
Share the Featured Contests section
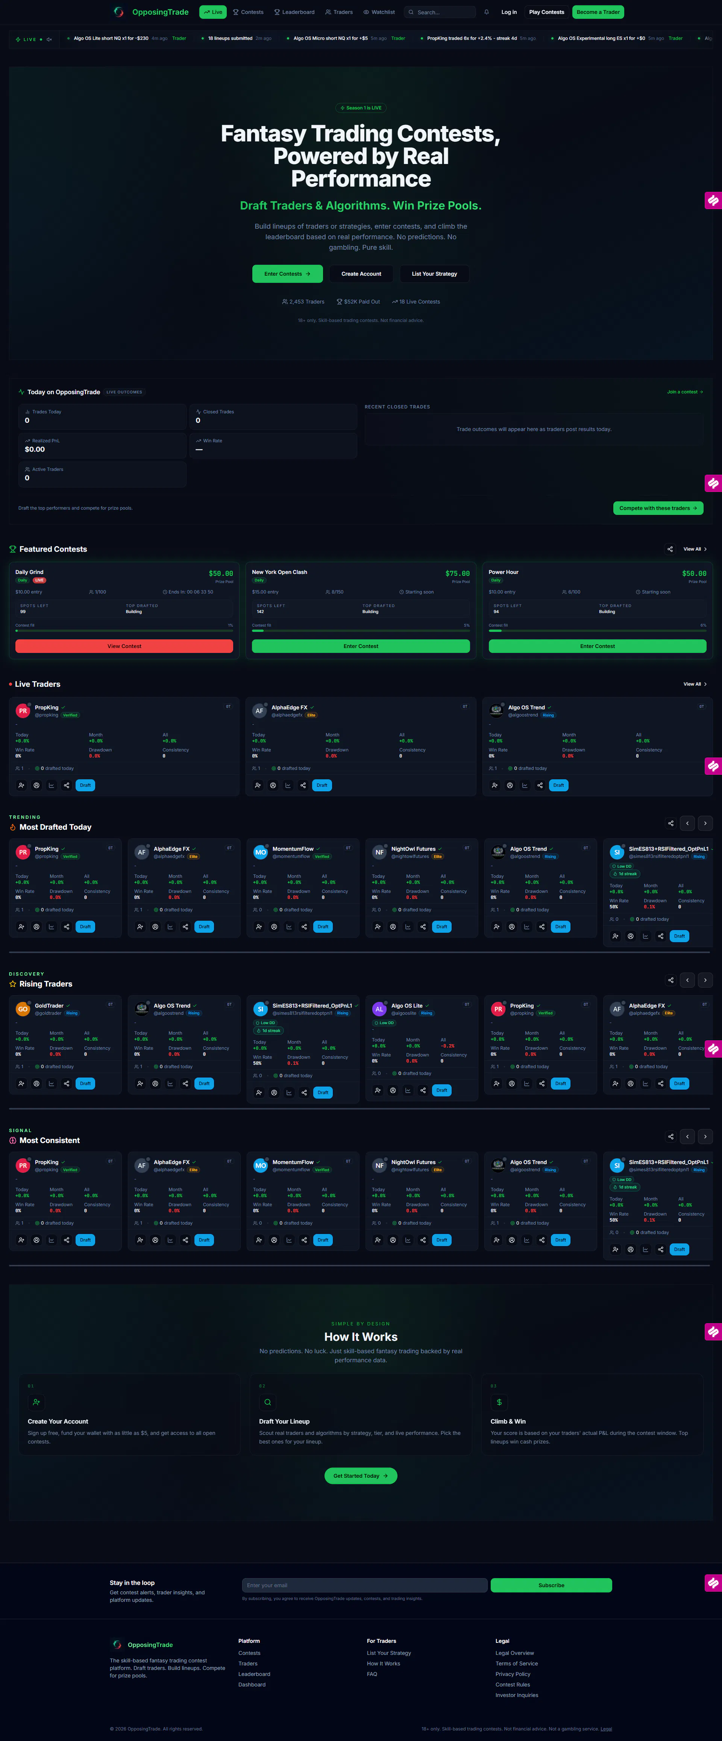(x=670, y=549)
